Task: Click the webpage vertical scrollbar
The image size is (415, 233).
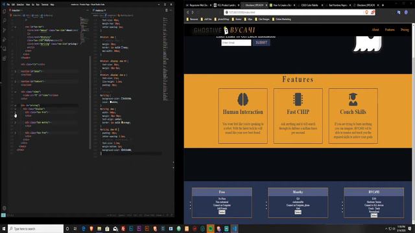Action: 414,124
